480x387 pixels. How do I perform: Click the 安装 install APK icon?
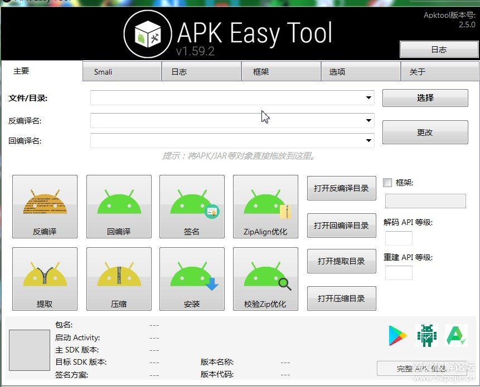[192, 279]
